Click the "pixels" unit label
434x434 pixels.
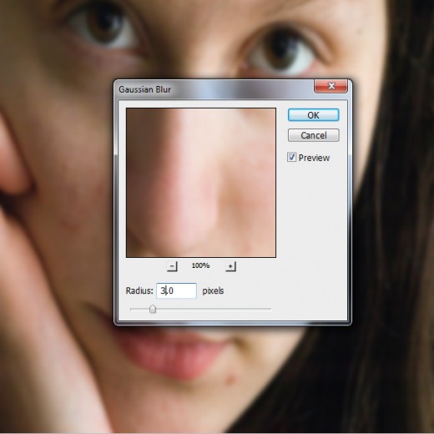[213, 290]
